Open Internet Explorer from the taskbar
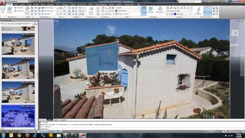 [x=35, y=135]
